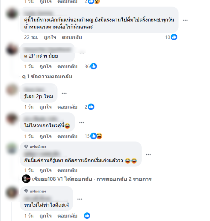
Task: Open options menu for the 22 ชม. comment
Action: point(185,20)
